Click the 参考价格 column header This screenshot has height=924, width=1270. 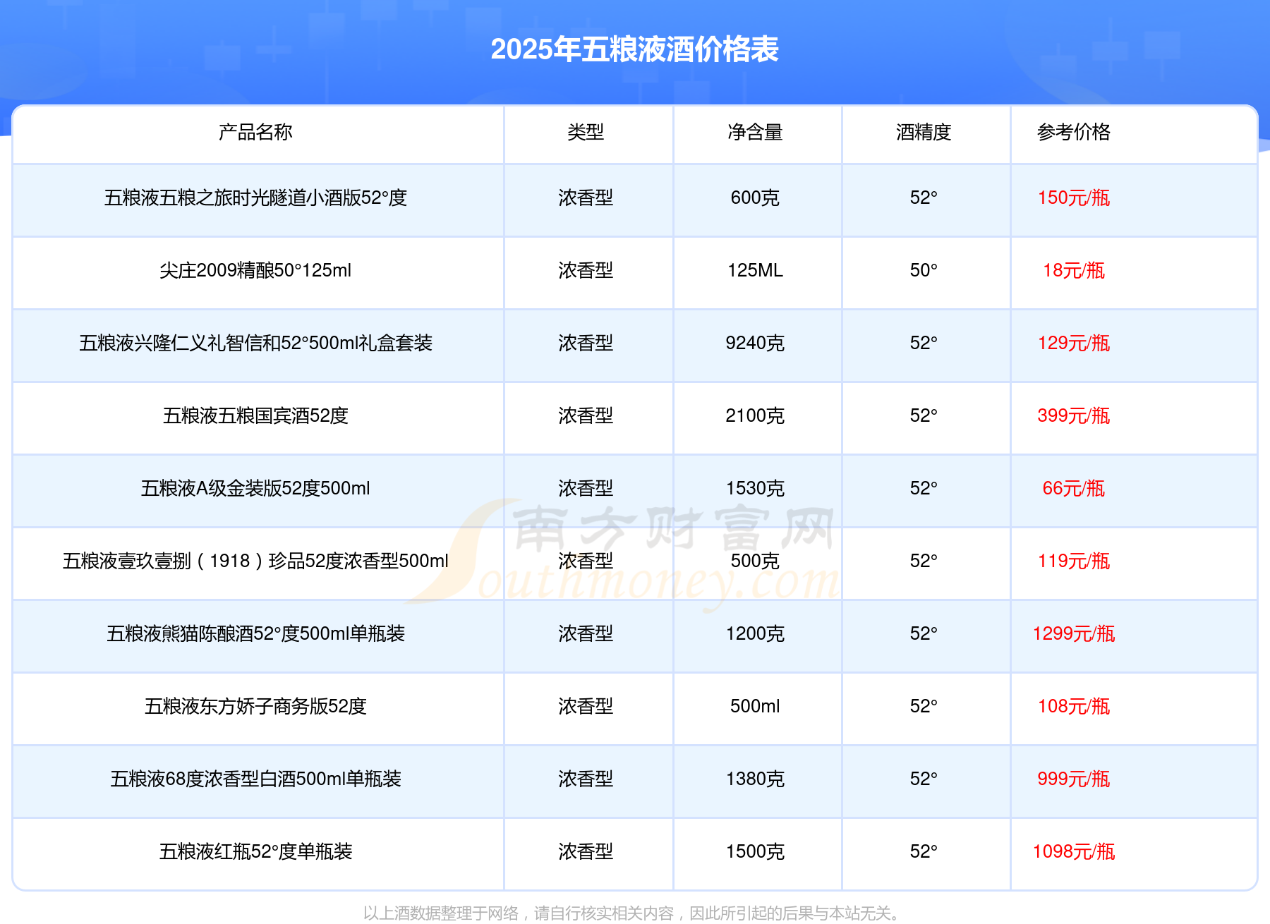pyautogui.click(x=1074, y=132)
